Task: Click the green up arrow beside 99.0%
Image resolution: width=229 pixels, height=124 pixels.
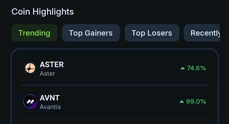Action: click(x=182, y=101)
